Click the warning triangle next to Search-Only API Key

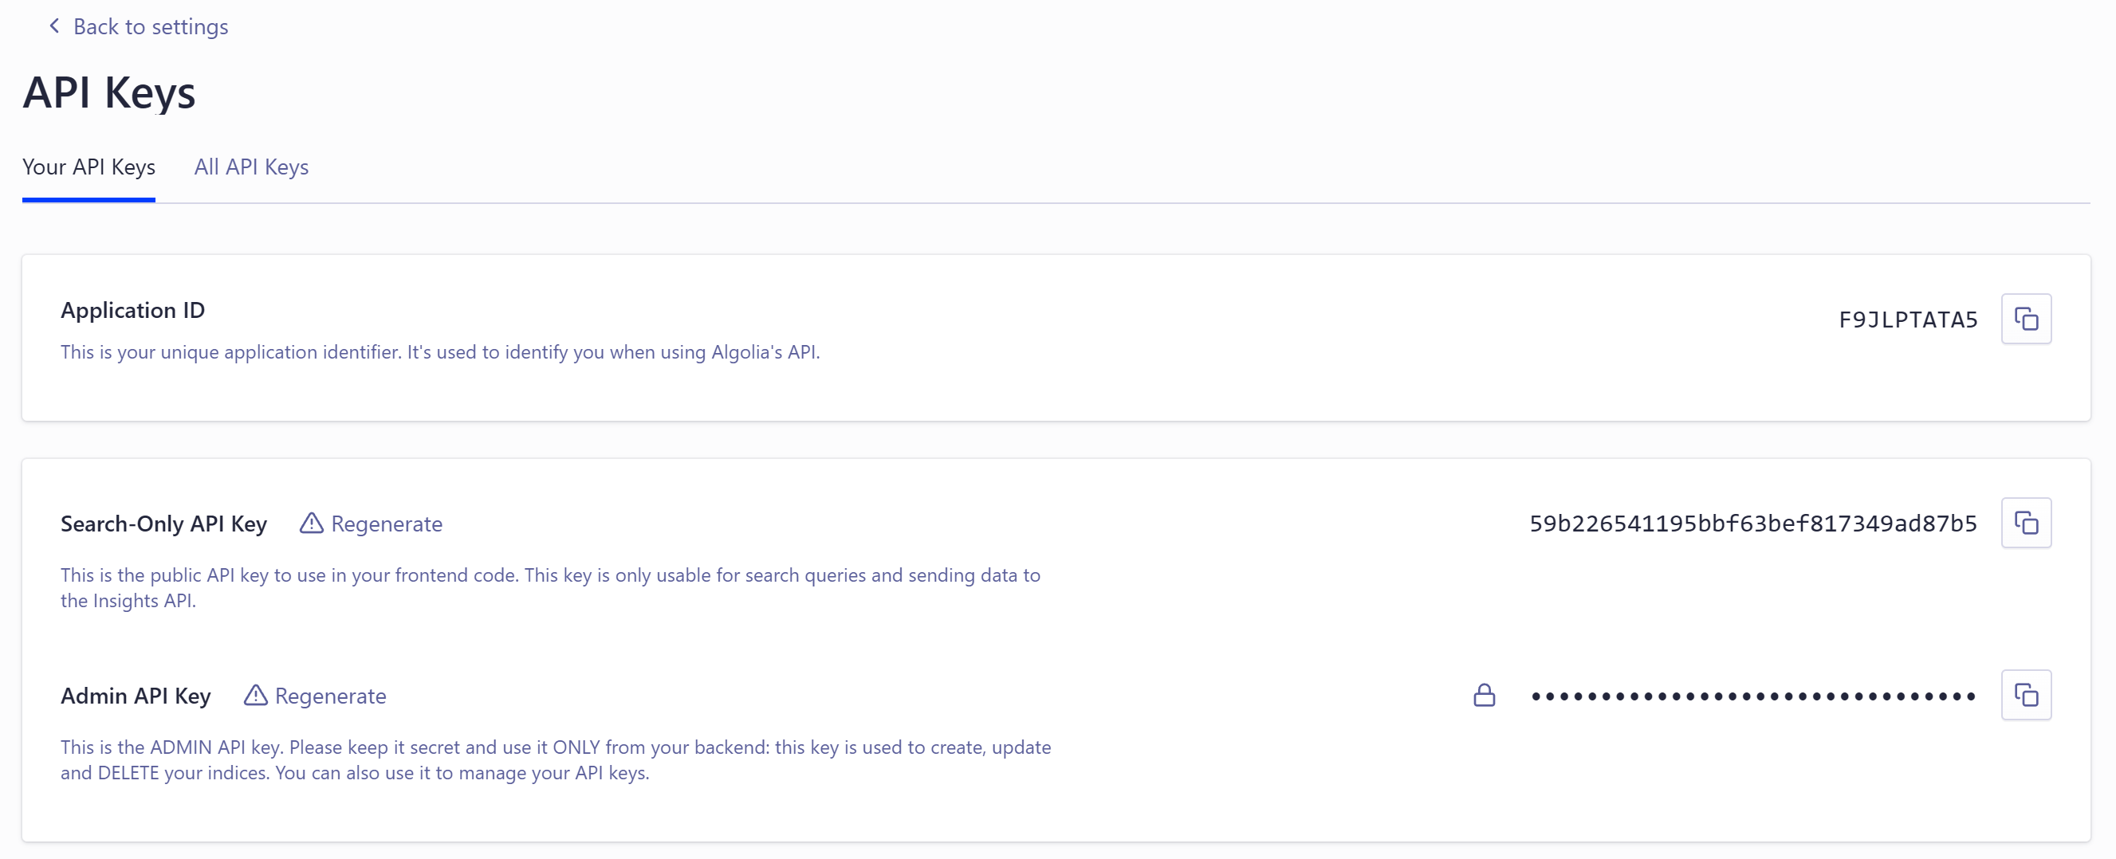point(311,523)
